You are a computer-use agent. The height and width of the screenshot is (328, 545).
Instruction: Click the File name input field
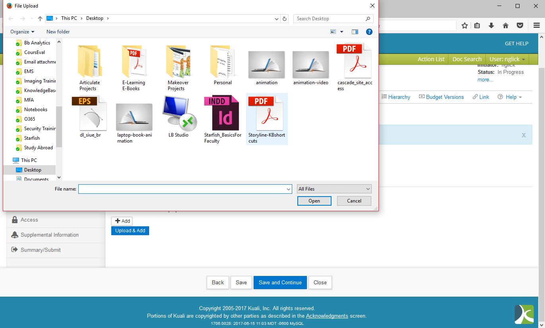tap(183, 189)
